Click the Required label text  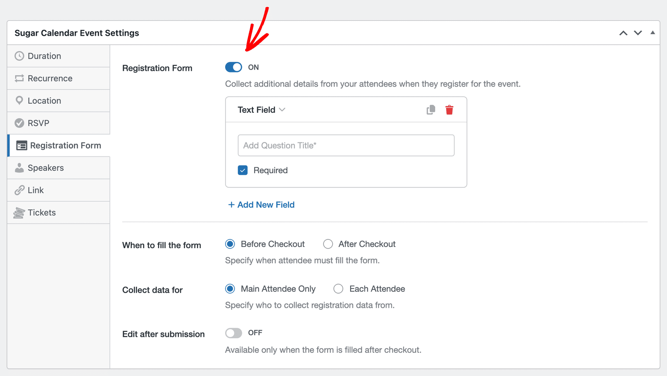click(271, 170)
